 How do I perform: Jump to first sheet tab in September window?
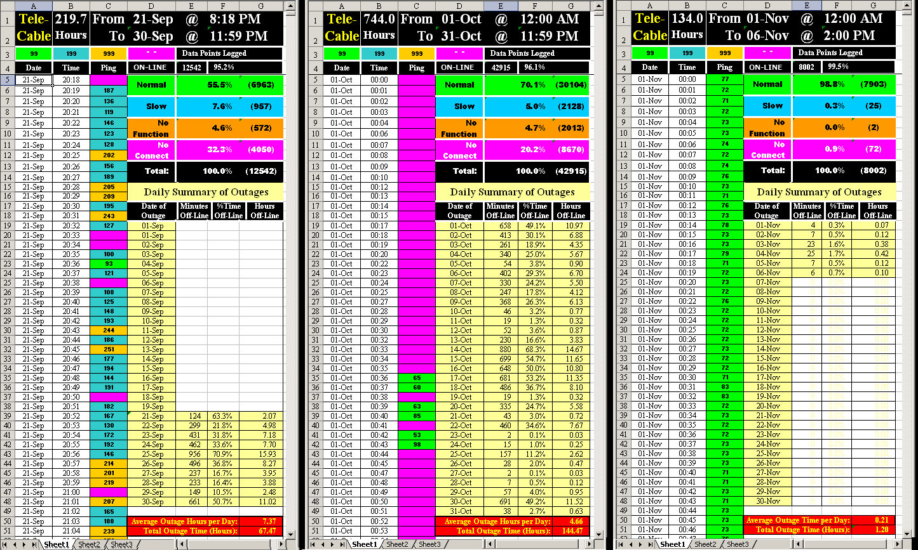[4, 544]
